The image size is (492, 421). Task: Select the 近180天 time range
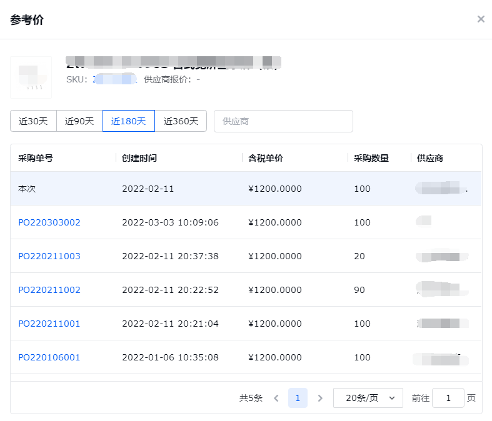pyautogui.click(x=128, y=121)
